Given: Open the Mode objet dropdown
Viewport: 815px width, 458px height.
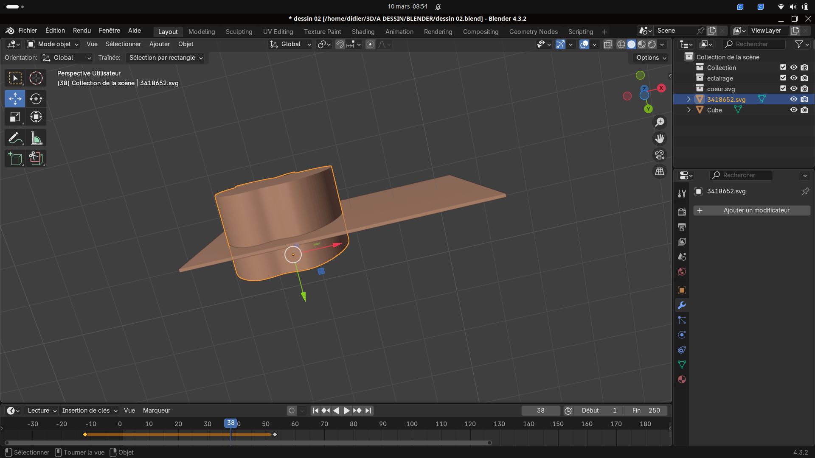Looking at the screenshot, I should (x=53, y=44).
